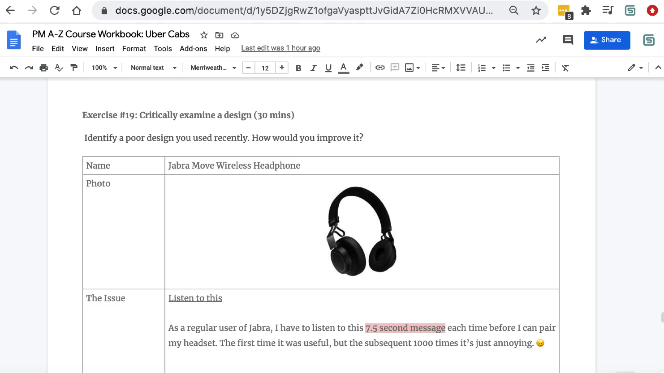664x373 pixels.
Task: Open the browser home page
Action: tap(77, 10)
